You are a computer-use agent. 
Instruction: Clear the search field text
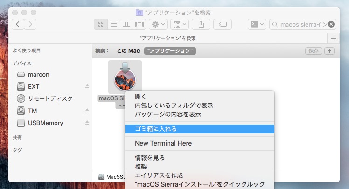coord(331,24)
